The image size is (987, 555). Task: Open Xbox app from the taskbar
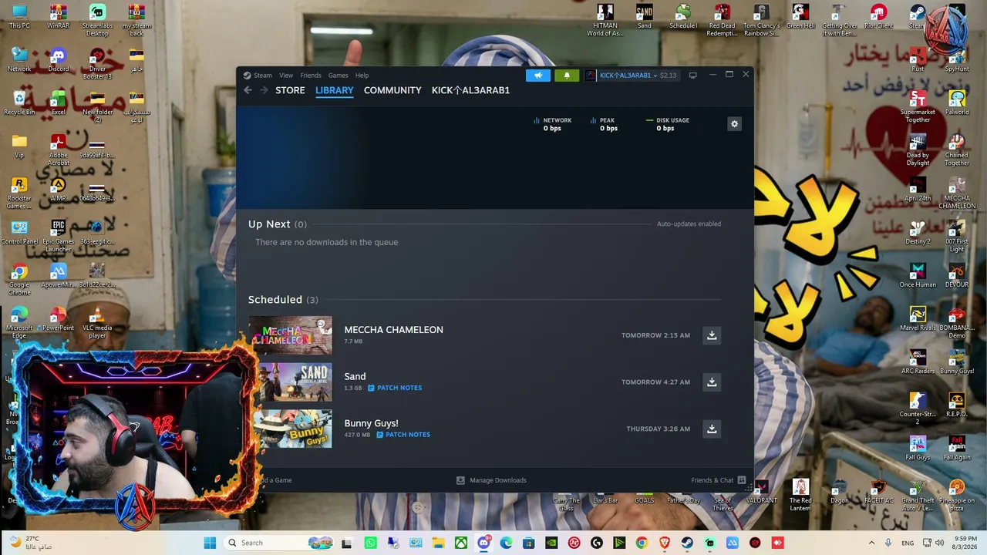pyautogui.click(x=460, y=543)
